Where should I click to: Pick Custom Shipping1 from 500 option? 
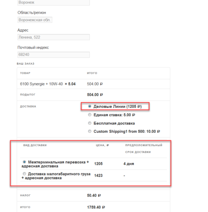pyautogui.click(x=90, y=131)
